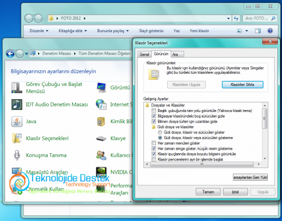This screenshot has width=282, height=221.
Task: Expand breadcrumb arrow after FOTO 2012
Action: (x=84, y=18)
